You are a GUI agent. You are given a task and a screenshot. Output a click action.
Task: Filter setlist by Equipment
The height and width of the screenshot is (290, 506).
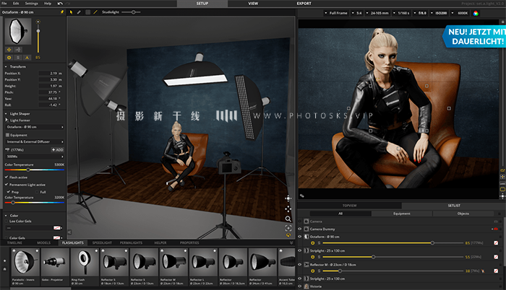coord(402,214)
